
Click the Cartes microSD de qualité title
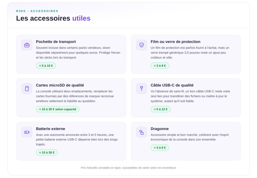pyautogui.click(x=60, y=85)
